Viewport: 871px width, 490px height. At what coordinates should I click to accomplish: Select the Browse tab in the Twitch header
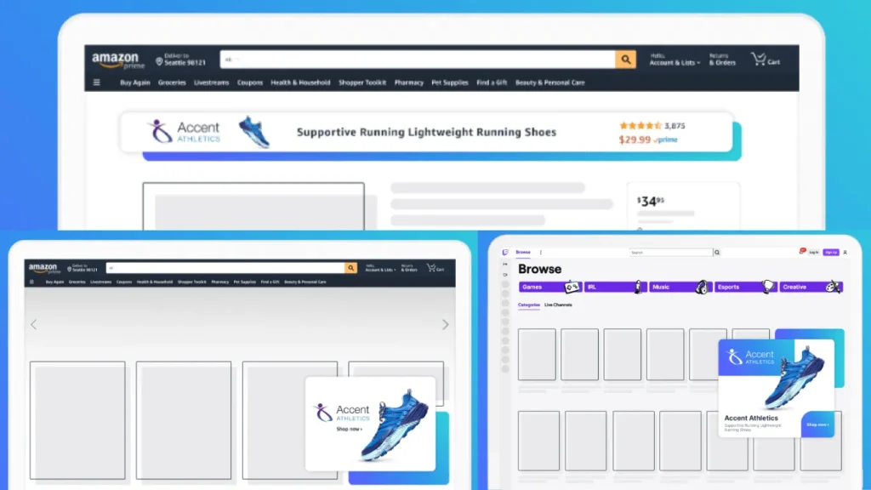point(523,252)
